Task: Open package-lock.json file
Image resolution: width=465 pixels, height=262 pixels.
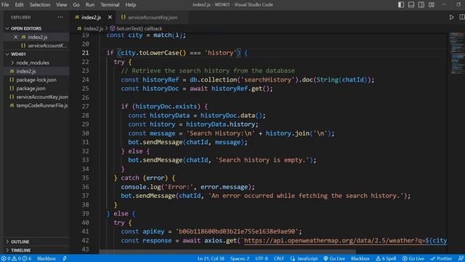Action: [x=36, y=80]
